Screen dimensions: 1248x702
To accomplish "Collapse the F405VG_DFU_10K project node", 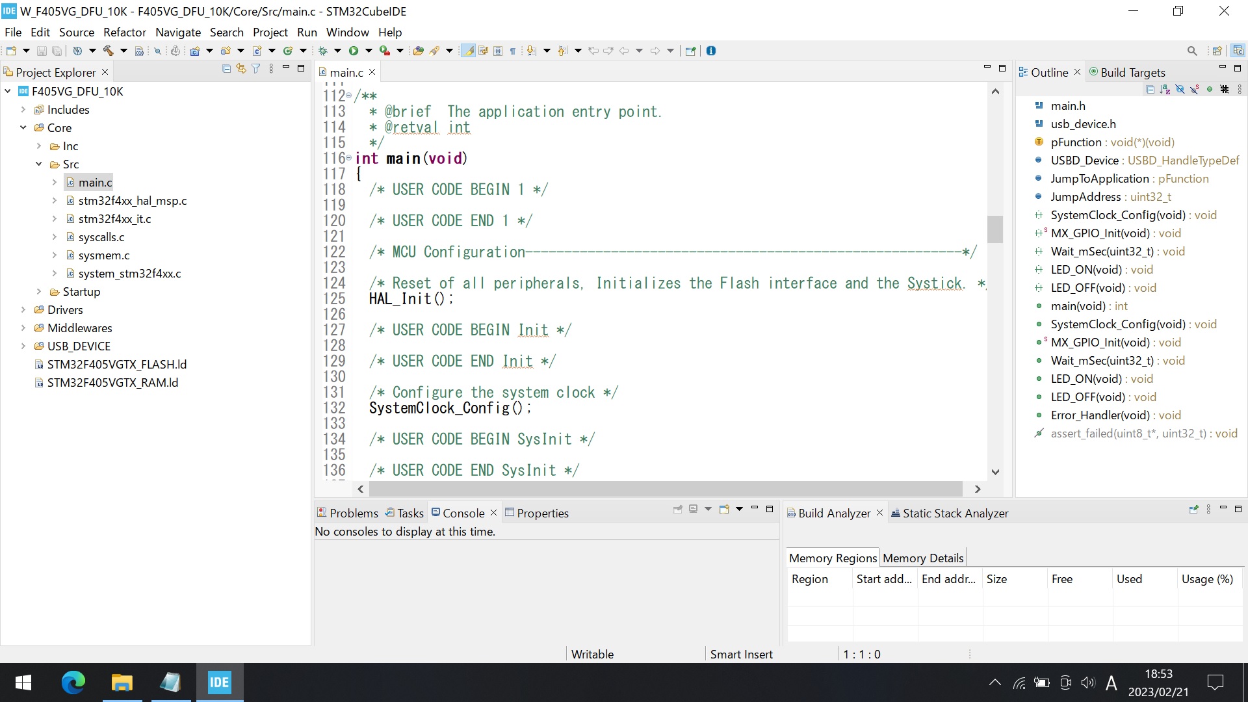I will pyautogui.click(x=8, y=92).
